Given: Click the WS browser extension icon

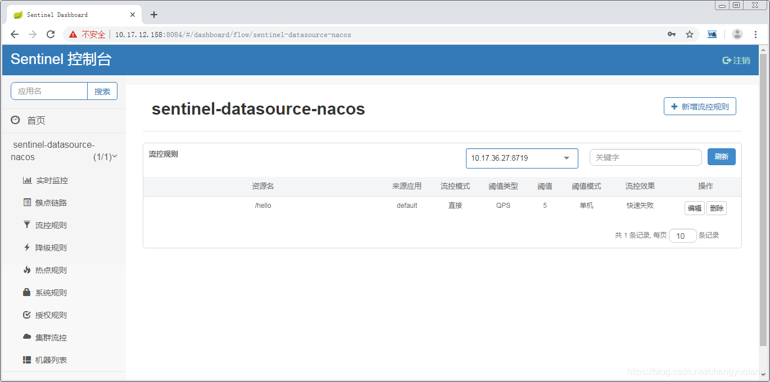Looking at the screenshot, I should pos(712,34).
